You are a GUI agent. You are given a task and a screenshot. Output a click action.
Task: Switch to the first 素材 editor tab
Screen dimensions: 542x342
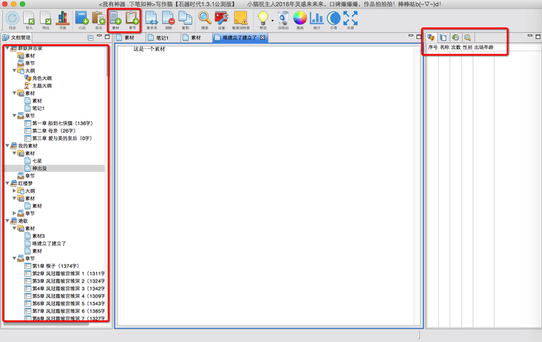coord(129,38)
